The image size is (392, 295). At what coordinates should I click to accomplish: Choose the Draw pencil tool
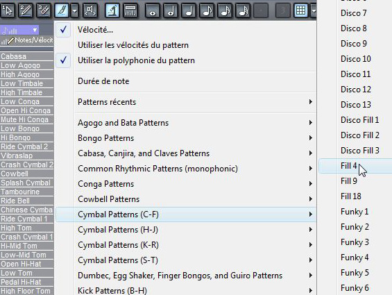coord(26,10)
